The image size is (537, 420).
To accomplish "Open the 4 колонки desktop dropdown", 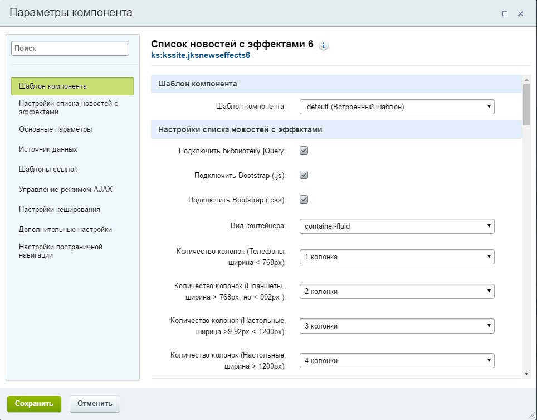I will (x=397, y=361).
